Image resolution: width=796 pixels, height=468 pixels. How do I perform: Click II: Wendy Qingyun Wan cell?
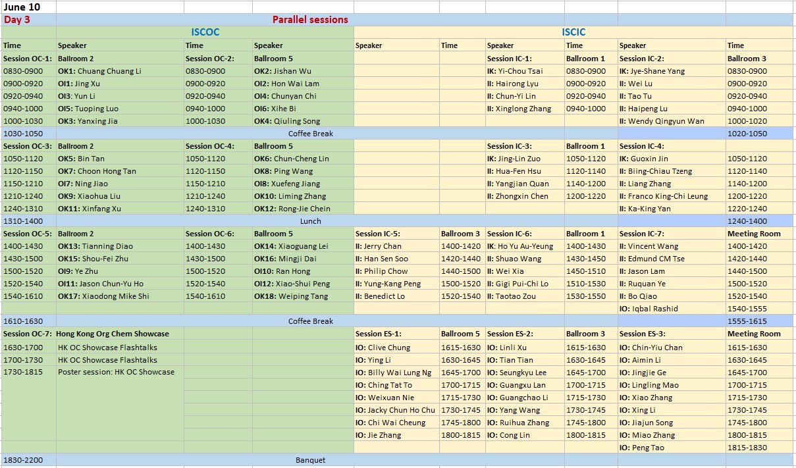672,121
